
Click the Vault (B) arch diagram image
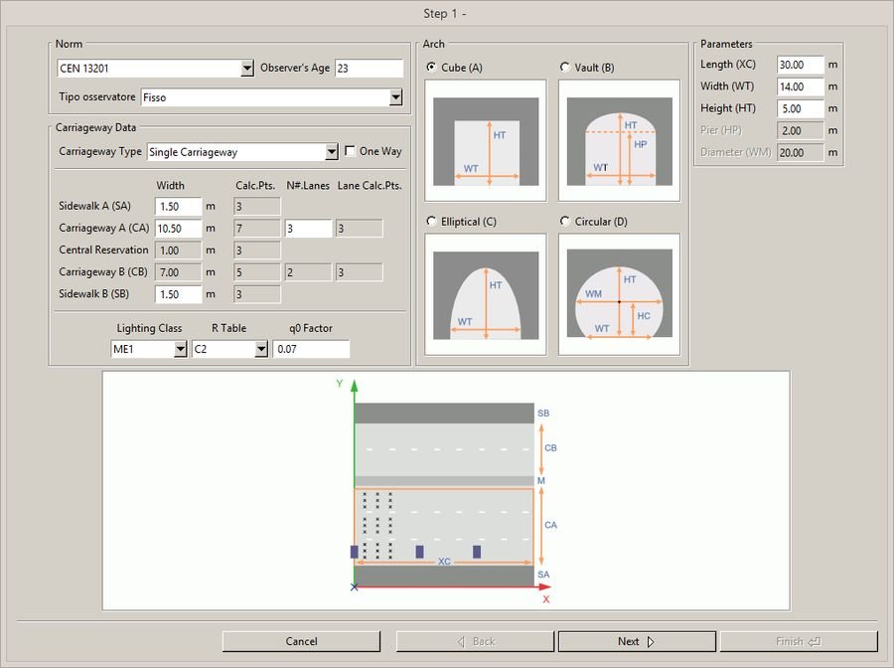click(619, 141)
